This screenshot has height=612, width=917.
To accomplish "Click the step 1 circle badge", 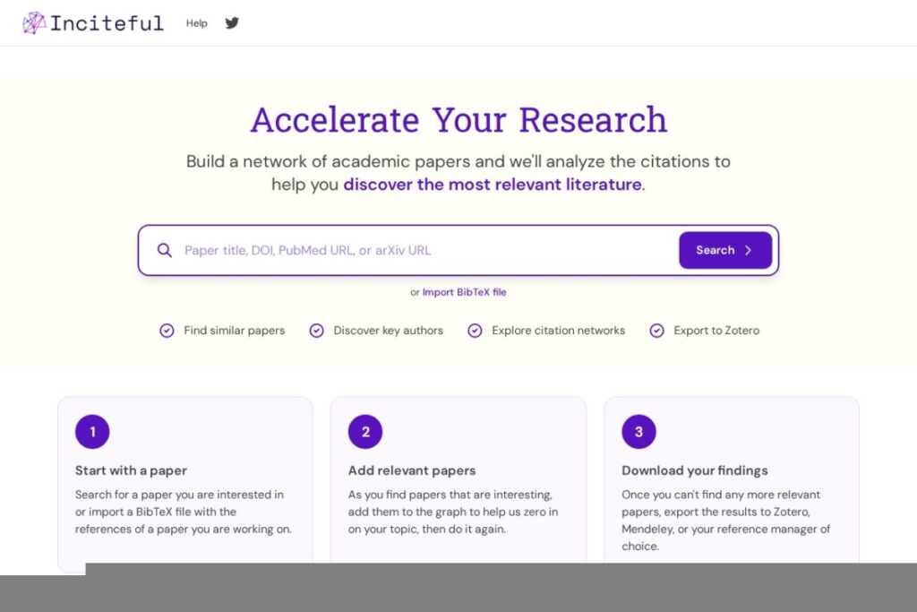I will pos(92,432).
